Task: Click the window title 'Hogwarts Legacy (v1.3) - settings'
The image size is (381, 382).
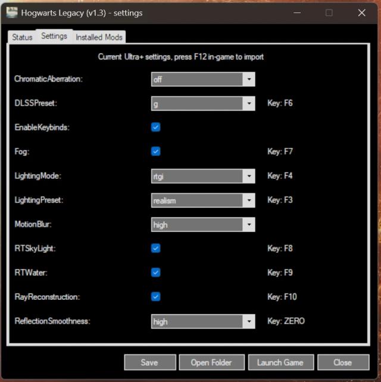Action: (82, 13)
